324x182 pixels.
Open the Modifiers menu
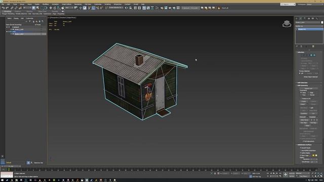(x=46, y=4)
